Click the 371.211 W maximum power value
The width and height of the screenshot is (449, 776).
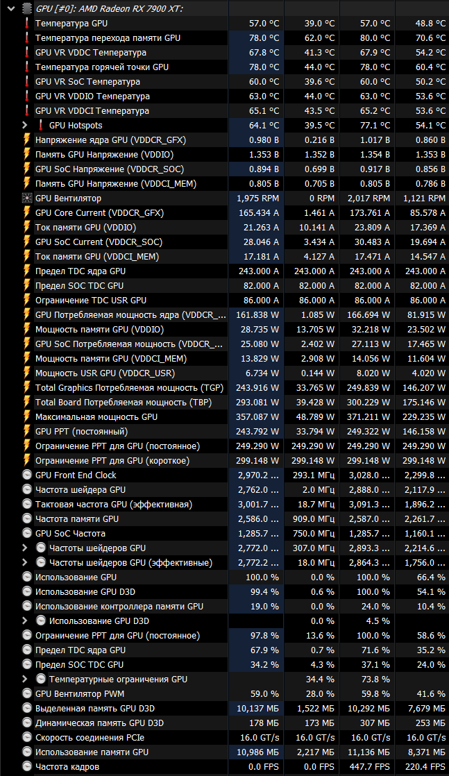coord(368,416)
